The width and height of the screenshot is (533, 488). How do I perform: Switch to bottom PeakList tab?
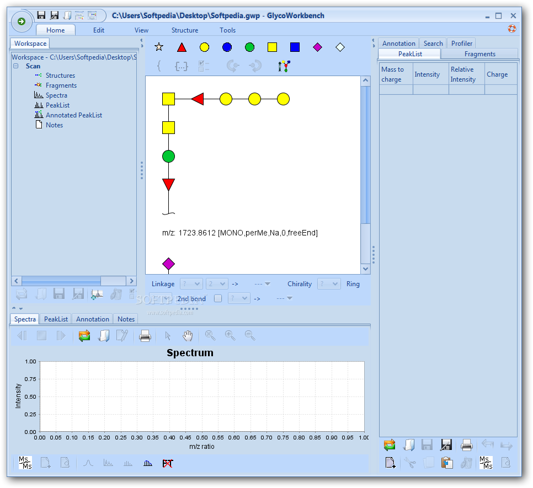point(56,319)
